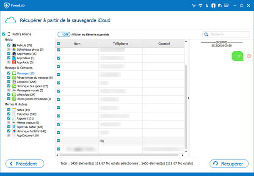
Task: Open Calendrier (697) category
Action: click(27, 114)
